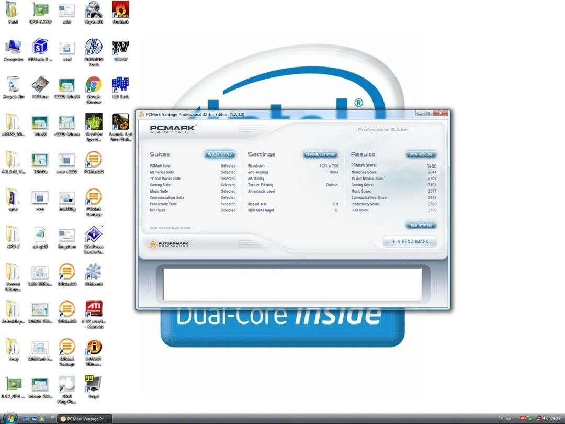Image resolution: width=565 pixels, height=424 pixels.
Task: Click the Music Suite row
Action: coord(193,192)
